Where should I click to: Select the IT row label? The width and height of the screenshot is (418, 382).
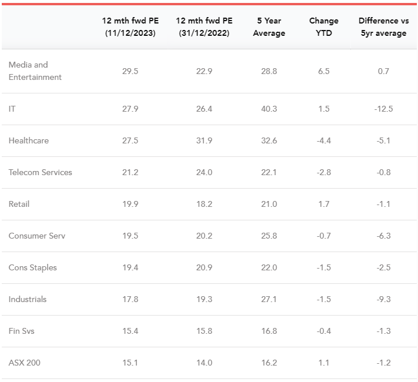(x=12, y=109)
